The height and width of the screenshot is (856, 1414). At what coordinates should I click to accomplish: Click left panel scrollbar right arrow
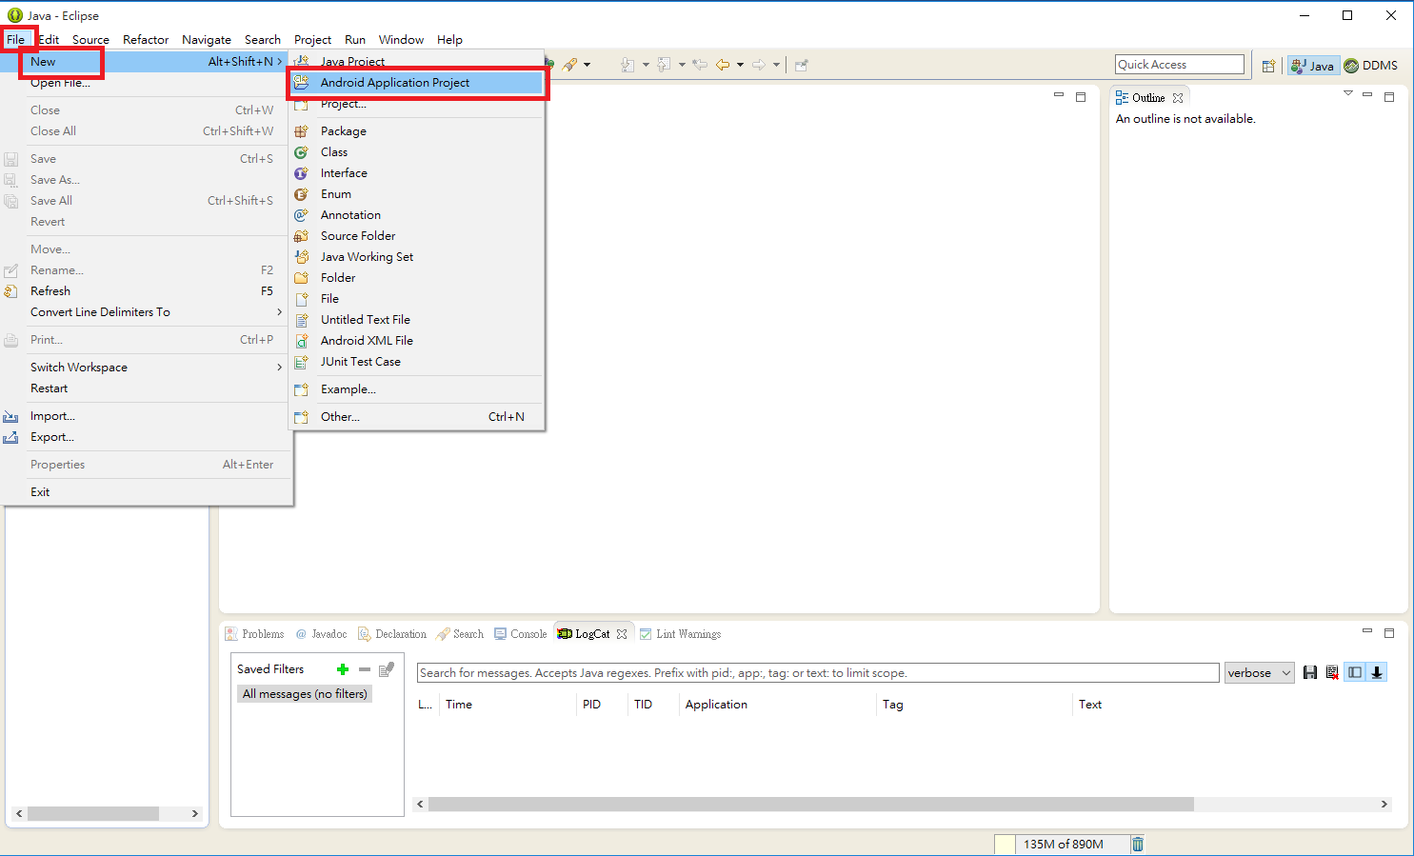pyautogui.click(x=195, y=814)
